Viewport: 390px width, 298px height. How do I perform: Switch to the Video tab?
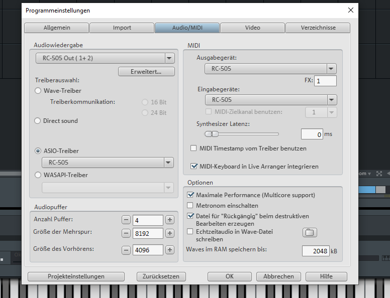click(252, 28)
